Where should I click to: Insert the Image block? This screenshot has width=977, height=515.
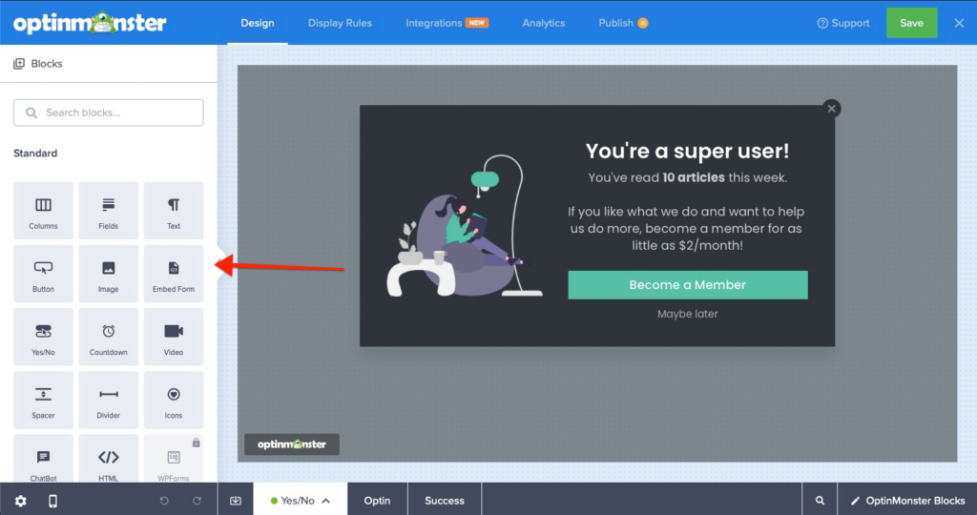tap(108, 274)
